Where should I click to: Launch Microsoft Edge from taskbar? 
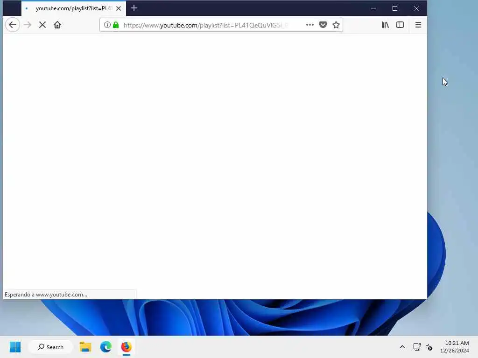click(106, 347)
